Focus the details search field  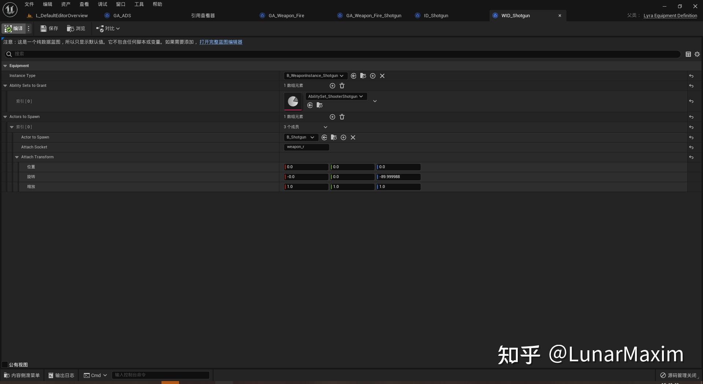pyautogui.click(x=342, y=54)
